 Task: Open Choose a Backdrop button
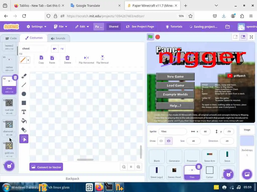click(x=247, y=174)
